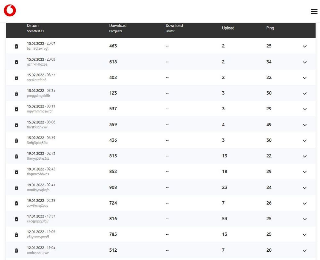Select download value 618
This screenshot has width=320, height=260.
pos(113,62)
